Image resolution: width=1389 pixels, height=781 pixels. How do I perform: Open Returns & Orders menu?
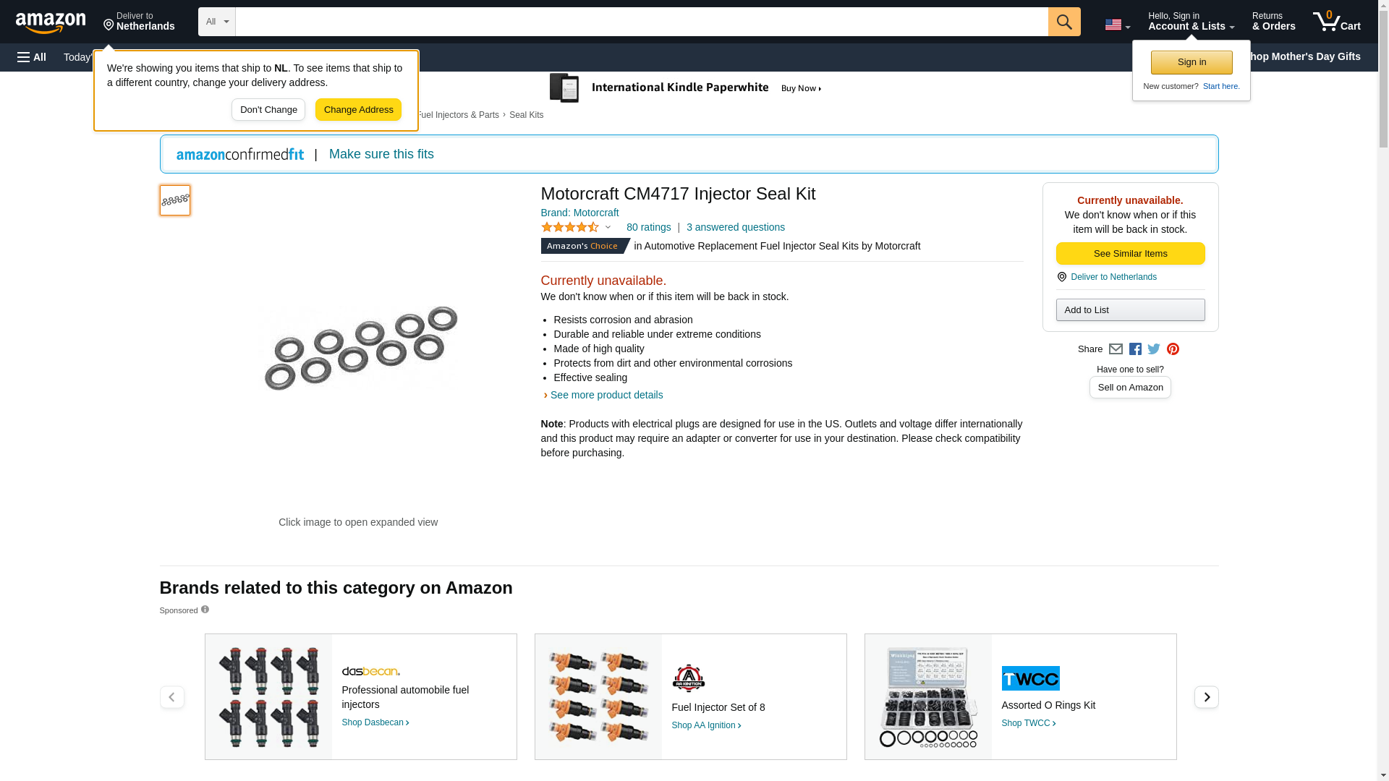pos(1273,22)
